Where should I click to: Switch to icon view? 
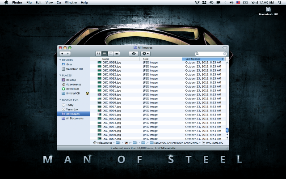coord(98,54)
